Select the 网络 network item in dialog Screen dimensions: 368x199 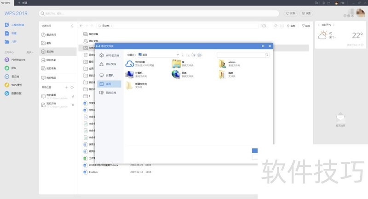(x=182, y=75)
